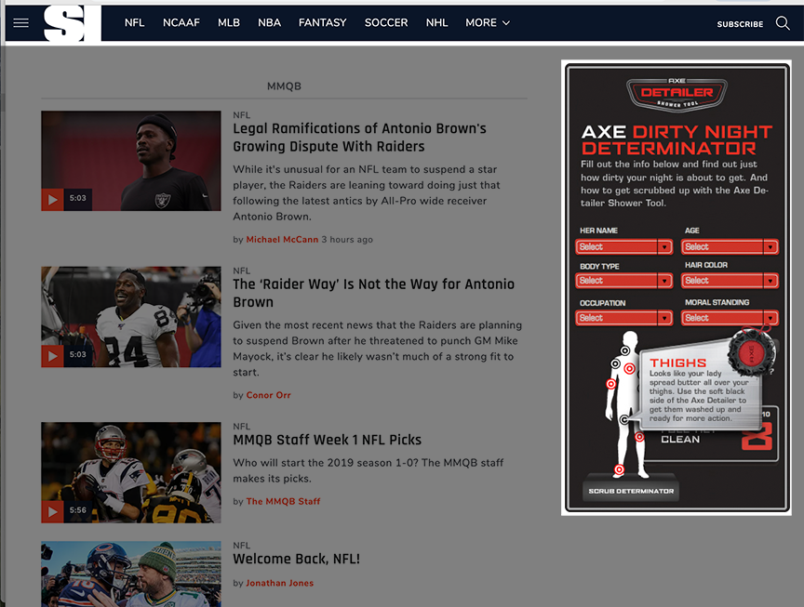Open author Conor Orr's page
This screenshot has width=804, height=607.
coord(268,395)
